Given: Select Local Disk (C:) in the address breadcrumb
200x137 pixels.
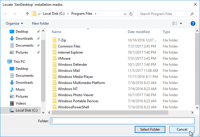Looking at the screenshot, I should [x=54, y=14].
